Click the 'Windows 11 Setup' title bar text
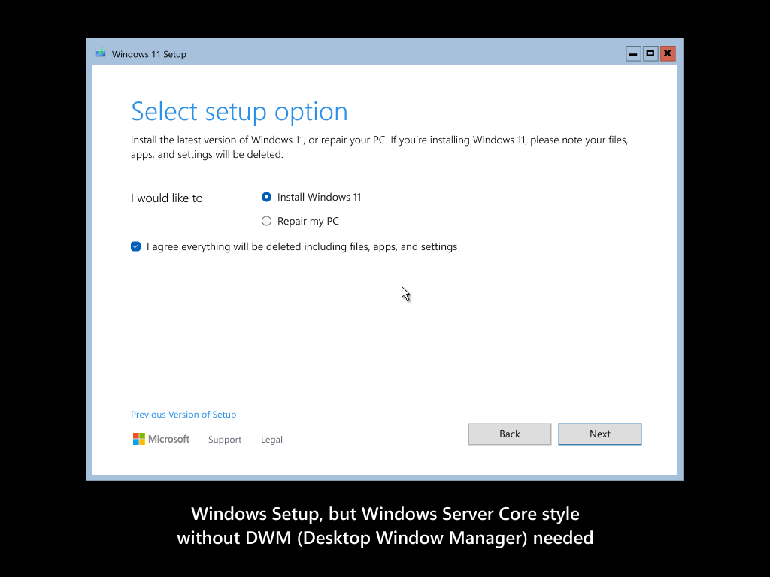 point(149,54)
